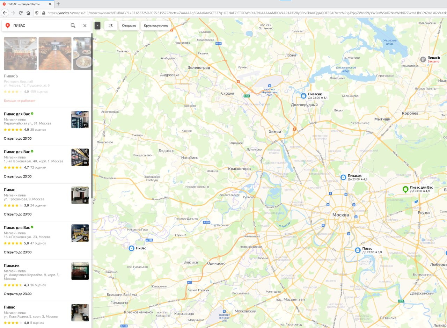Image resolution: width=447 pixels, height=328 pixels.
Task: Click Пивасик marker near Долгопрудный
Action: 303,96
